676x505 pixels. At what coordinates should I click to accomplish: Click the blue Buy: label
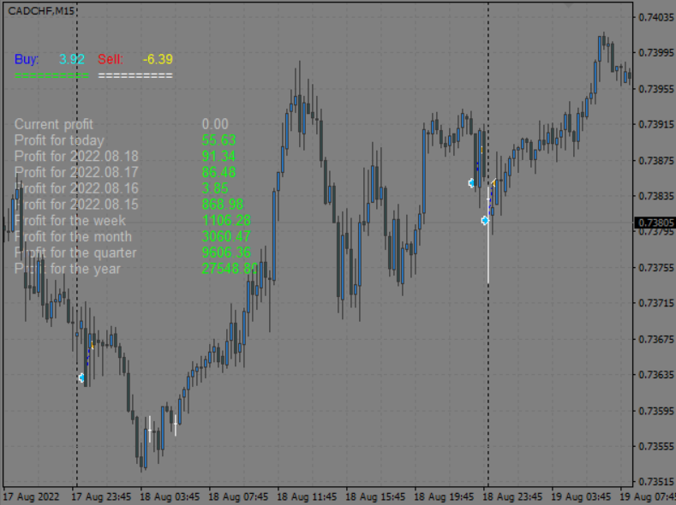pyautogui.click(x=27, y=59)
